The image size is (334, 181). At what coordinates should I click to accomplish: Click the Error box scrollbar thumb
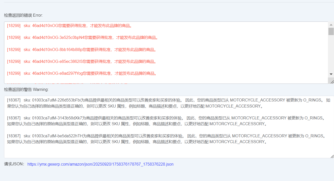[331, 31]
